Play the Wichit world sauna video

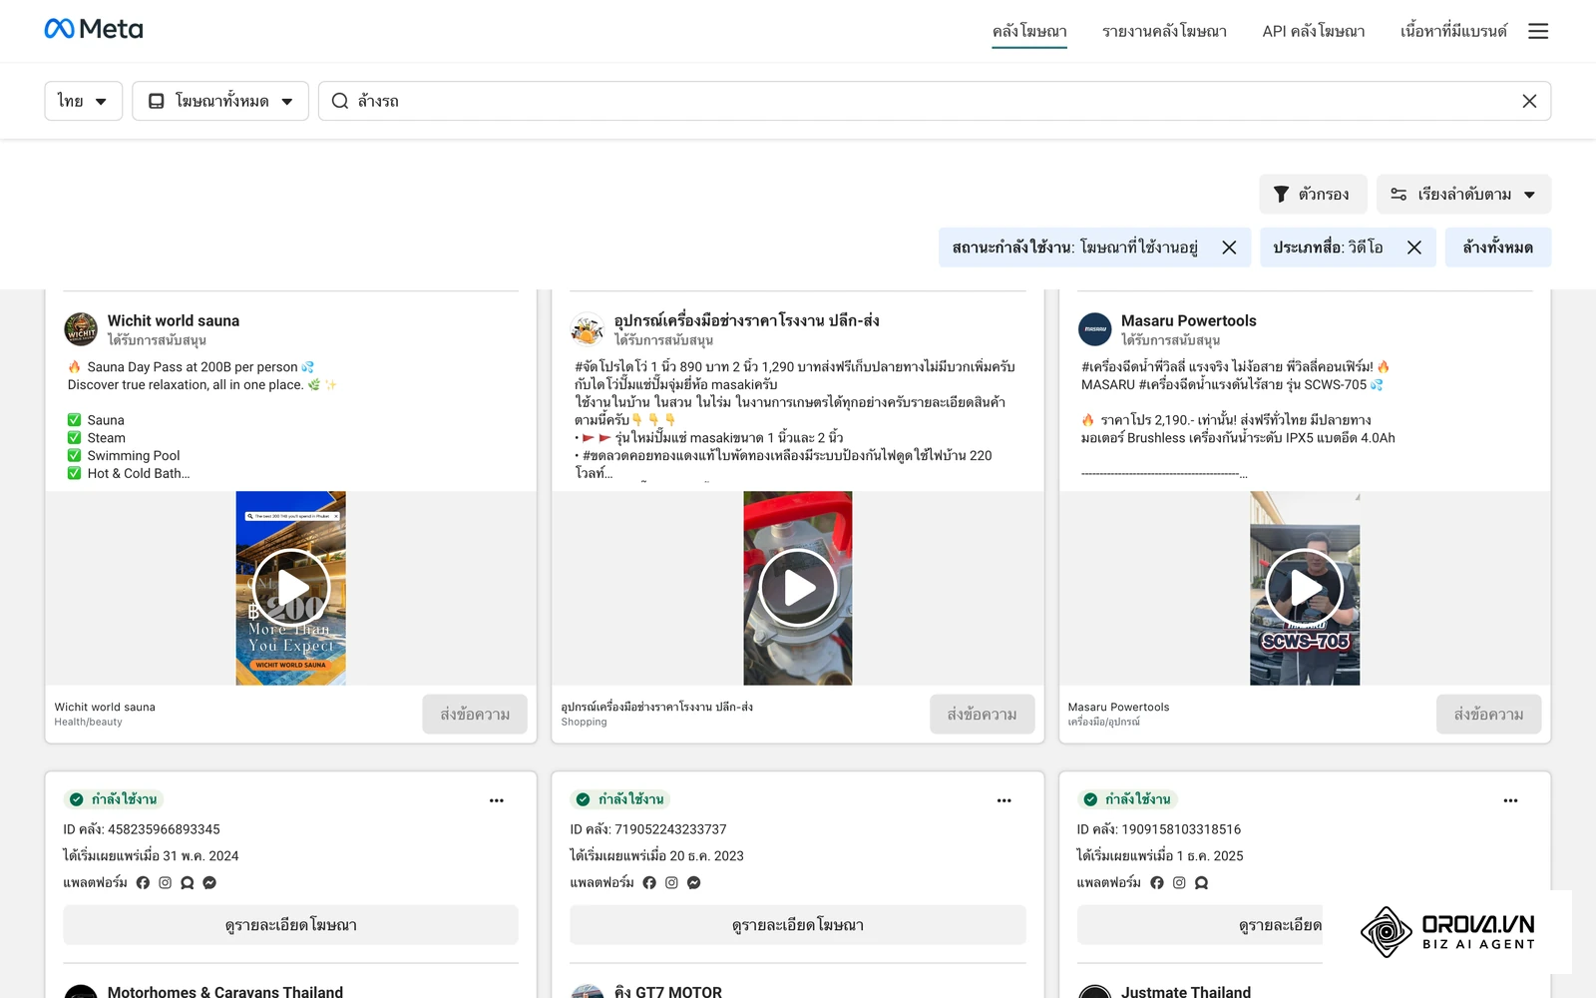pyautogui.click(x=291, y=588)
